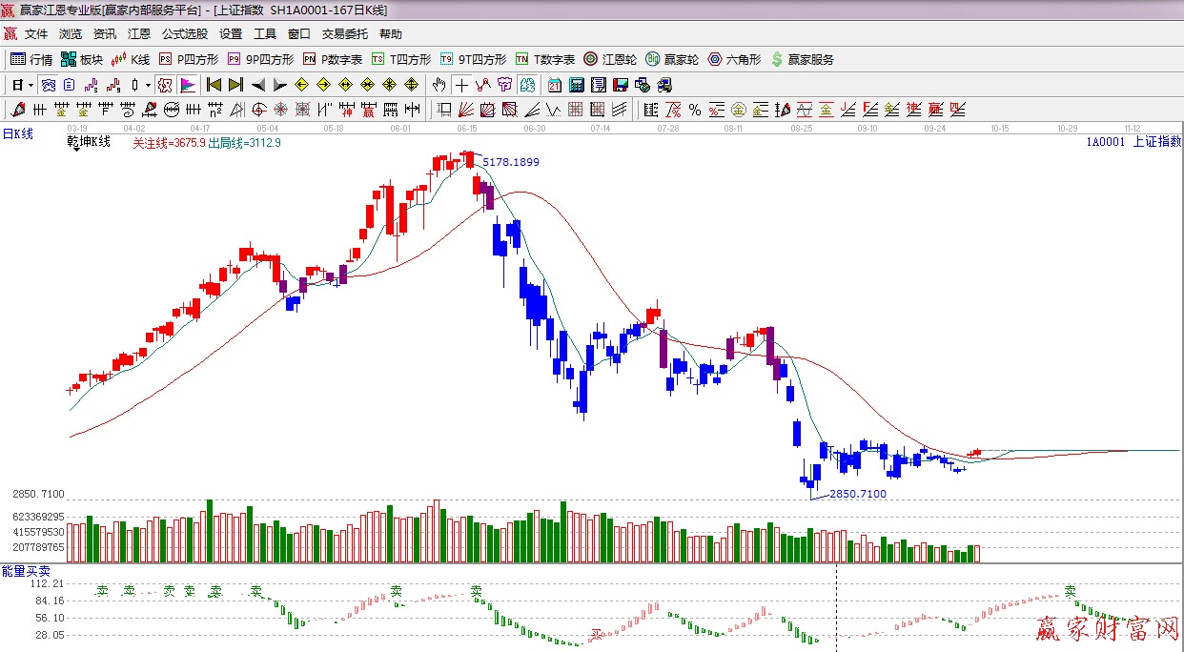
Task: Toggle the 权 (rights adjustment) button
Action: point(164,85)
